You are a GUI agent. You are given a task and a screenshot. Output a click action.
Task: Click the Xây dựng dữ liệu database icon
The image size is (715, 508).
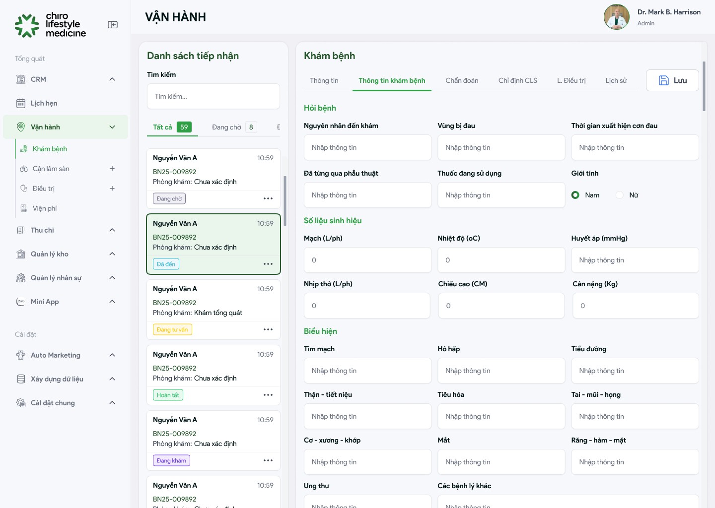click(21, 379)
